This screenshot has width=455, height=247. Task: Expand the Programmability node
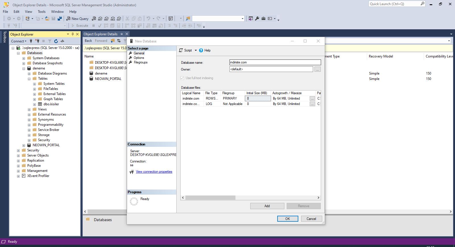click(29, 125)
